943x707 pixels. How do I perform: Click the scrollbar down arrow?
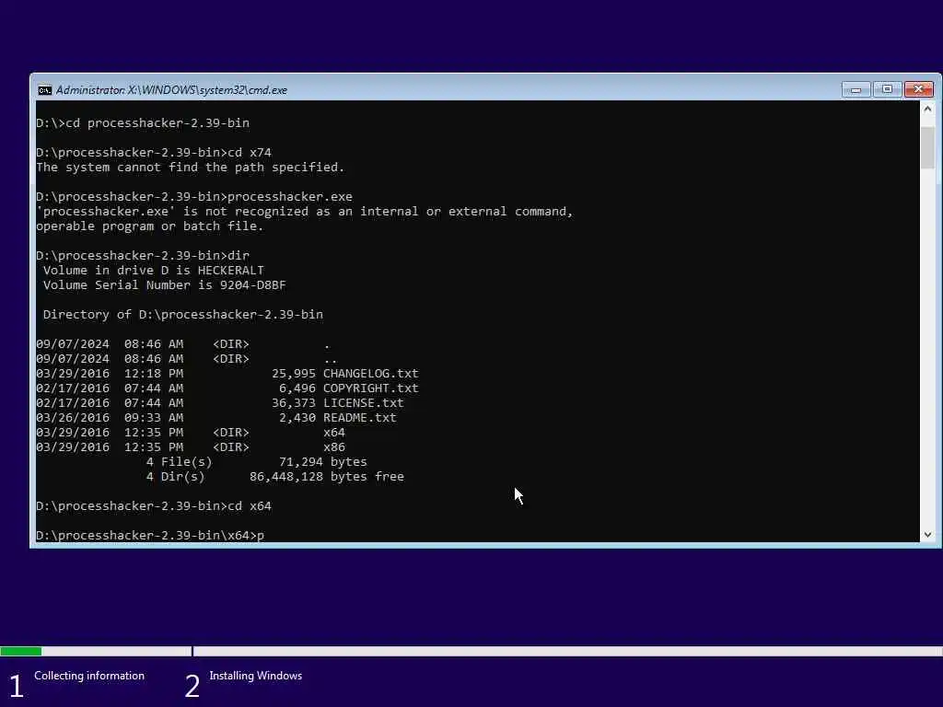point(927,535)
